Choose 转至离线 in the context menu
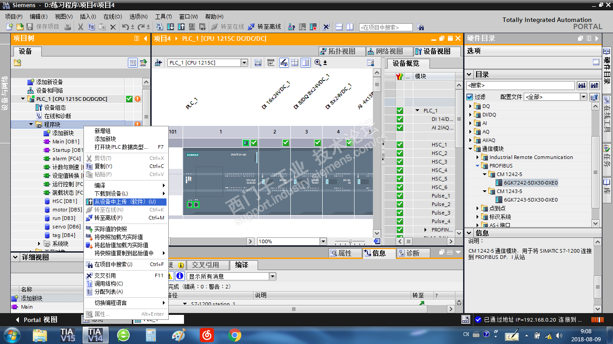Image resolution: width=613 pixels, height=344 pixels. coord(126,218)
